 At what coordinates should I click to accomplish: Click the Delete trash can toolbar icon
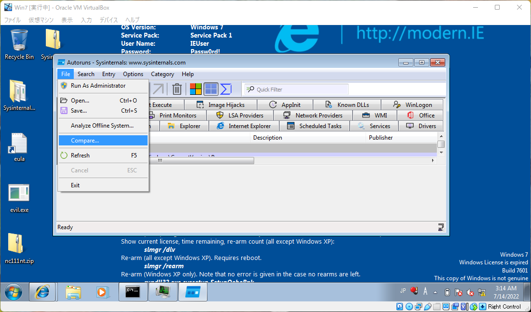tap(177, 89)
